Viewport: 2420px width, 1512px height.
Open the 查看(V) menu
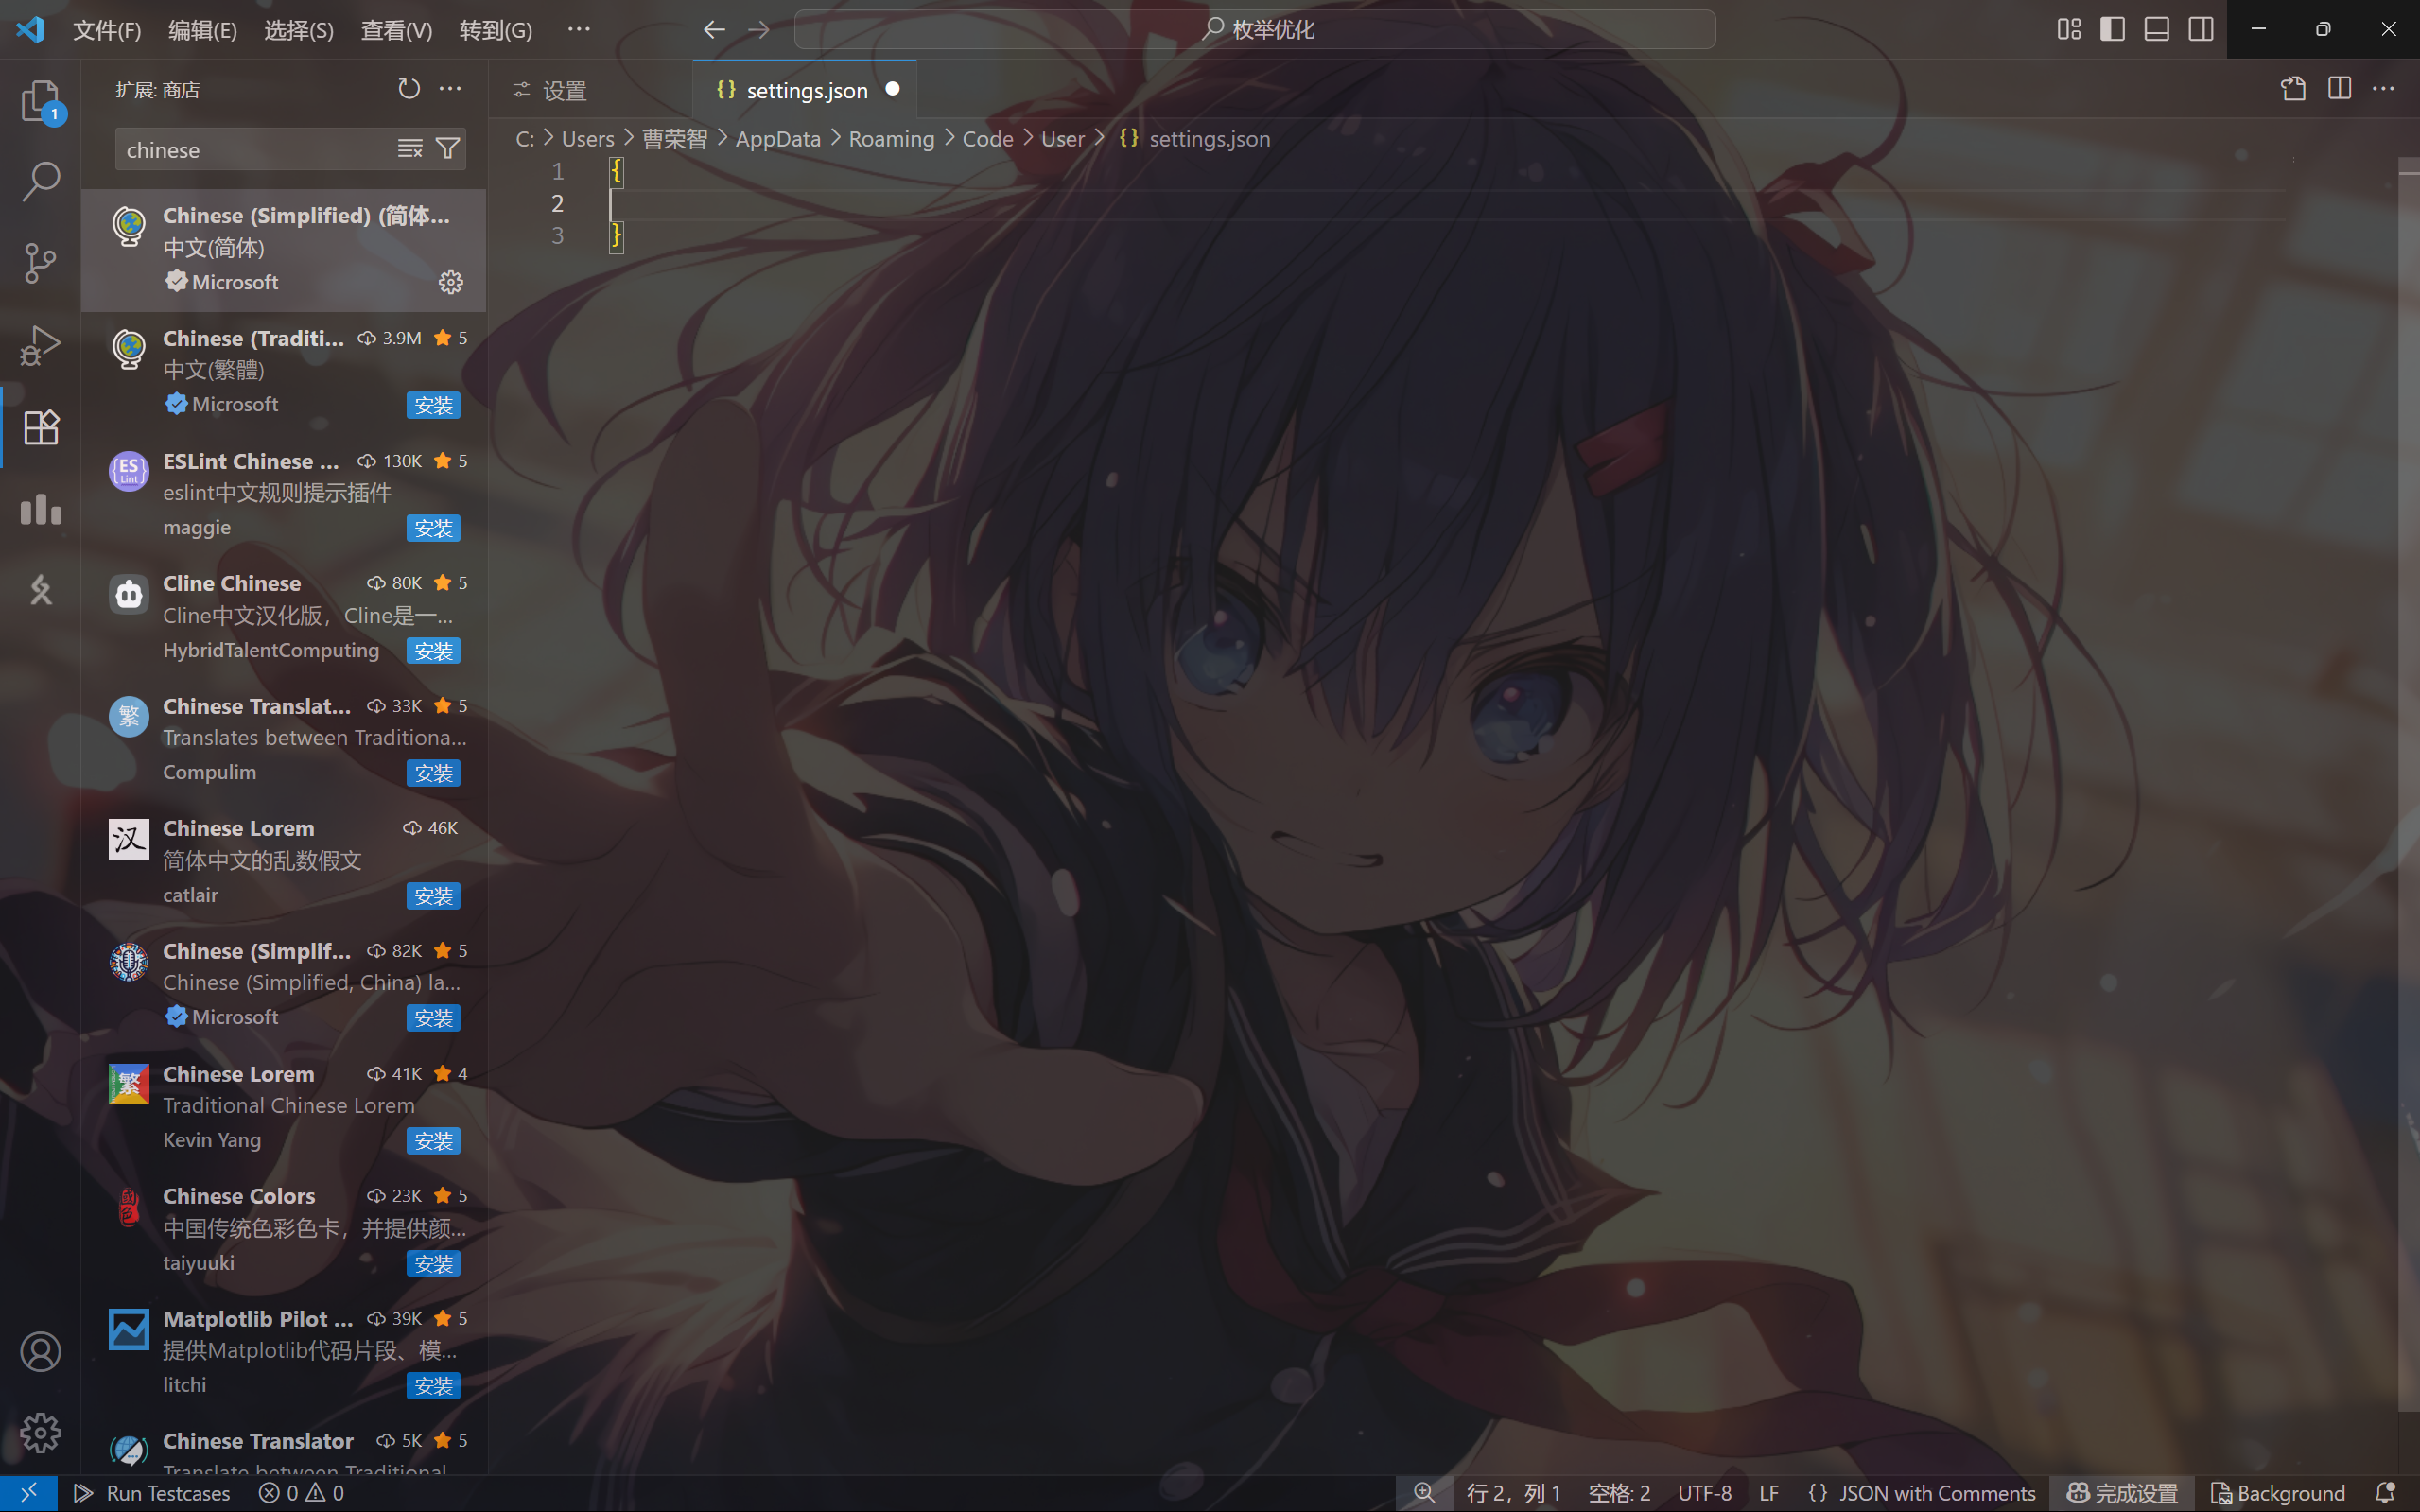(x=396, y=30)
